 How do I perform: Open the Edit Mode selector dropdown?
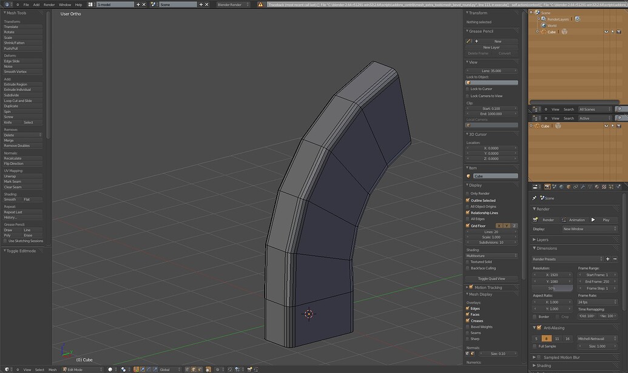(x=83, y=369)
